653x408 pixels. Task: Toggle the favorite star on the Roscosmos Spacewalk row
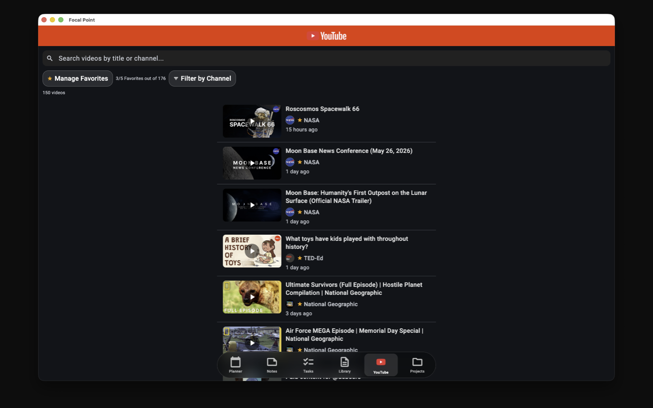tap(300, 120)
